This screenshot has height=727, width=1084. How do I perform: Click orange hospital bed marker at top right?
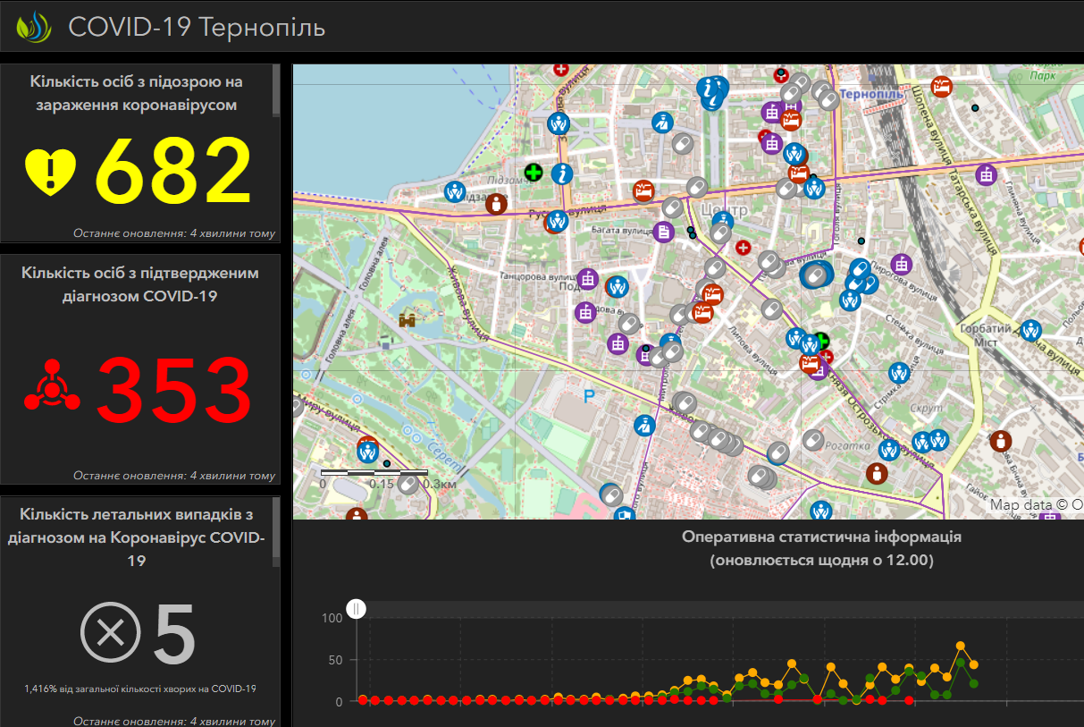[941, 87]
